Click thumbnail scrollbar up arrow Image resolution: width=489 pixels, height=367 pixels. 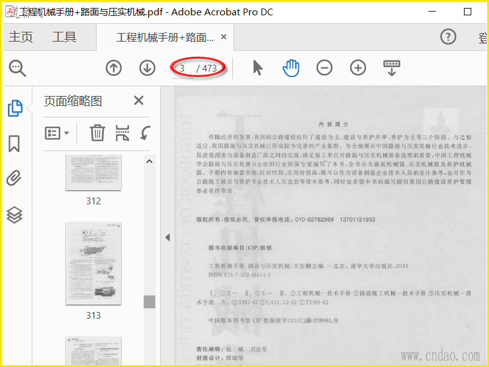click(x=149, y=161)
